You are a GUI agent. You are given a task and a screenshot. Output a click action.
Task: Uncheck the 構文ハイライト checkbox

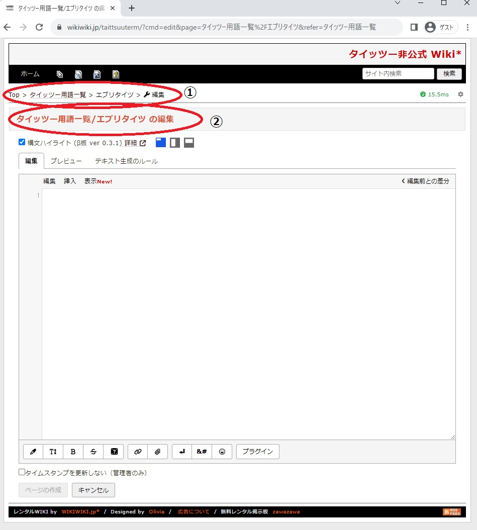(x=22, y=142)
